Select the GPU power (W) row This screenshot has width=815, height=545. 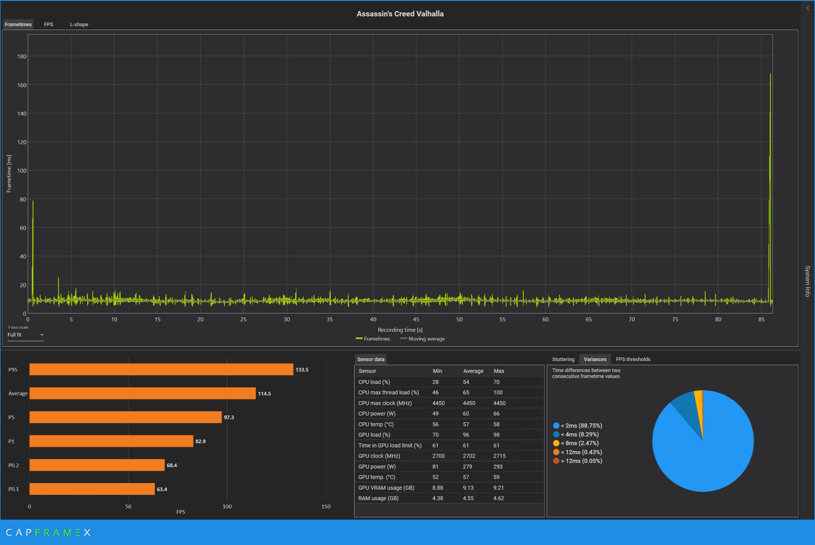pos(449,467)
